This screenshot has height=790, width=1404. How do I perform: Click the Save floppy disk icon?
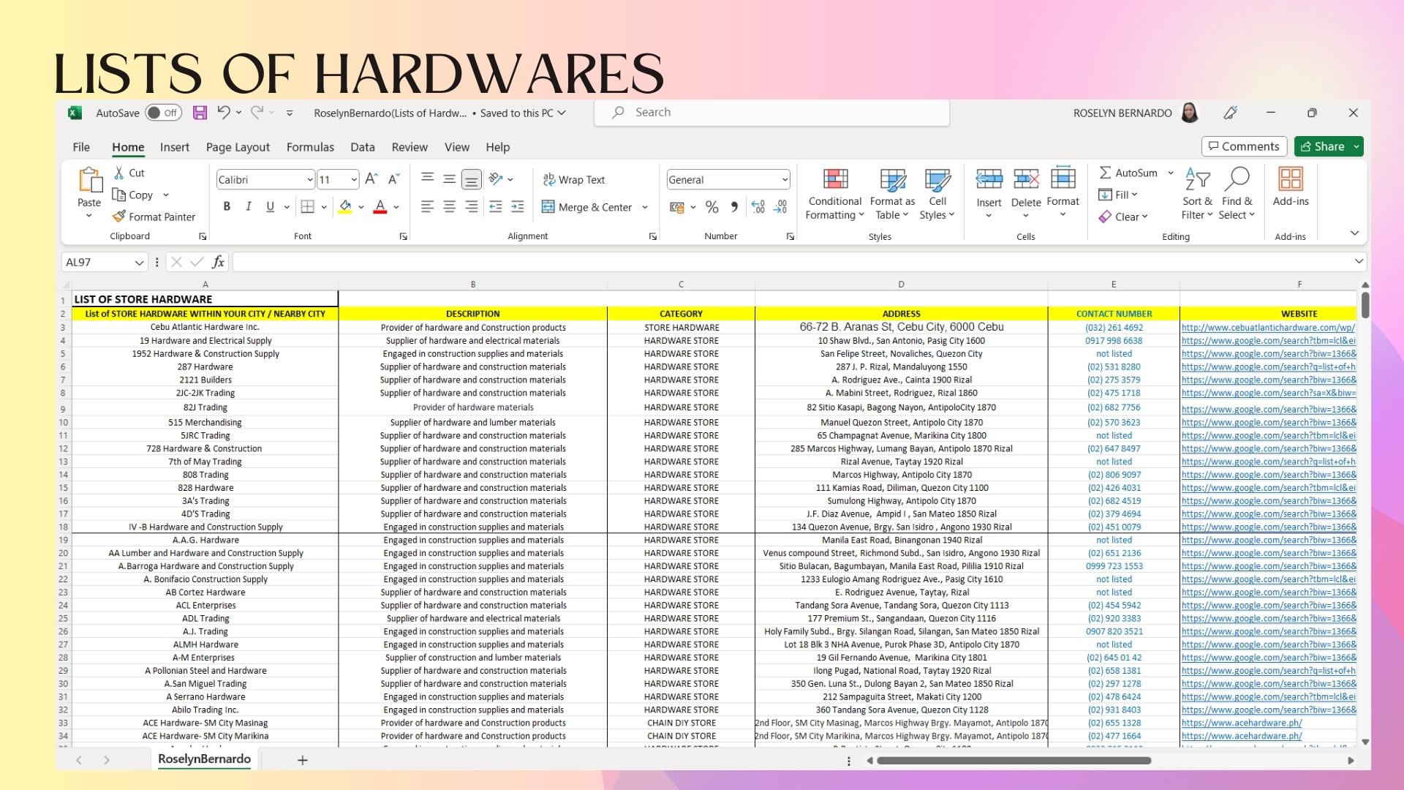point(200,113)
